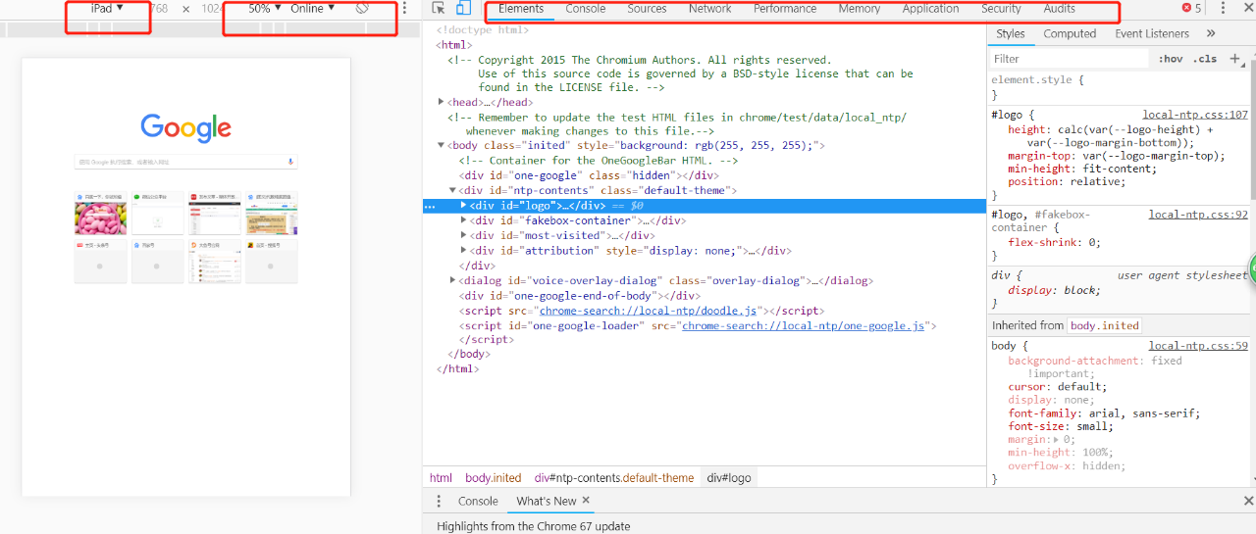Image resolution: width=1256 pixels, height=534 pixels.
Task: Open the Online throttling dropdown
Action: (x=313, y=8)
